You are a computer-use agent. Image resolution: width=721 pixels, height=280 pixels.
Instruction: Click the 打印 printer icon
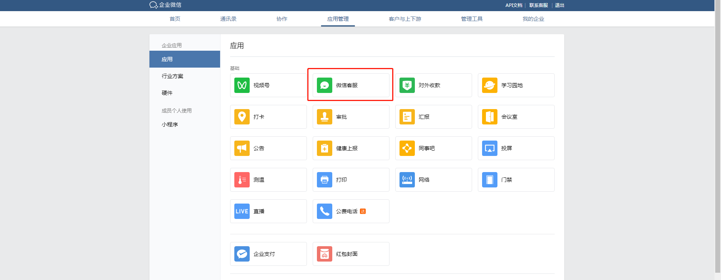325,180
